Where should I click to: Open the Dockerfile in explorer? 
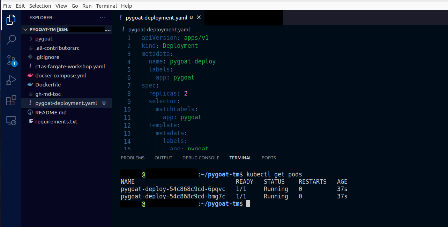[48, 84]
